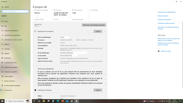
Task: Expand the processeur graphique FAQ question
Action: click(105, 80)
